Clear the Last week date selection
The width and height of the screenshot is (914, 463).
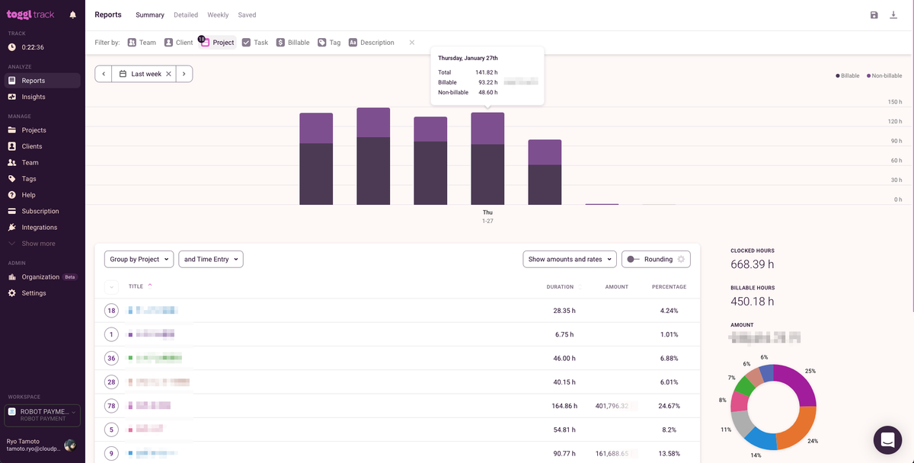click(x=168, y=74)
